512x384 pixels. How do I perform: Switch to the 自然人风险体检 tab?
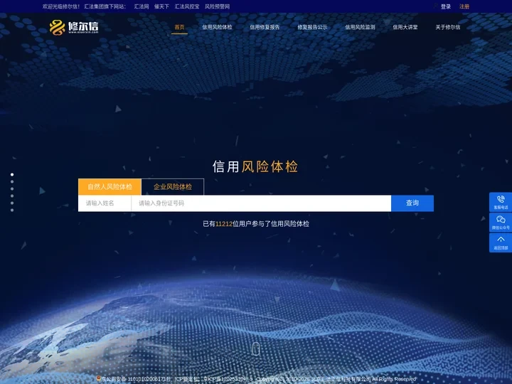(110, 187)
